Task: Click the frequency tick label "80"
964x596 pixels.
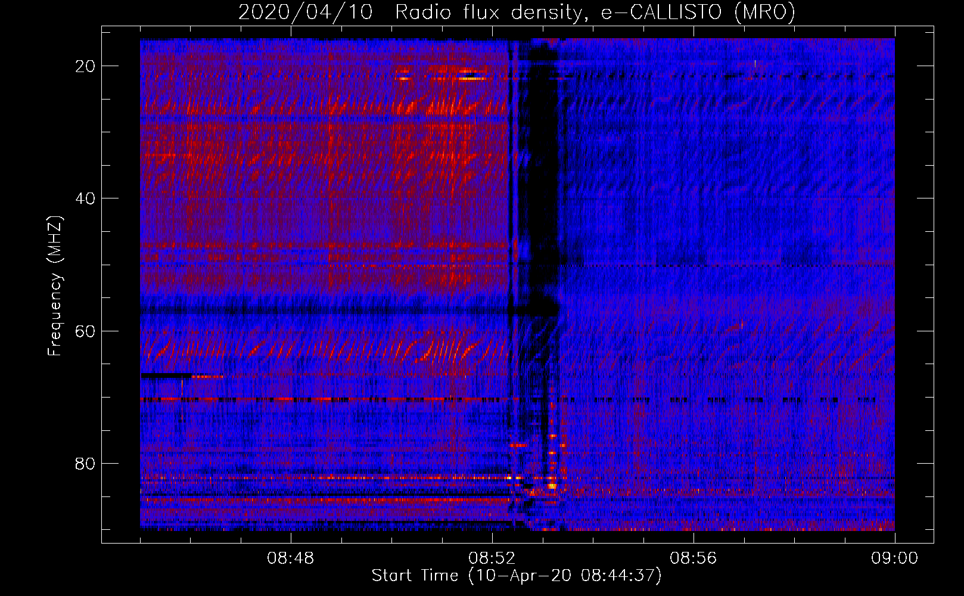Action: point(85,463)
